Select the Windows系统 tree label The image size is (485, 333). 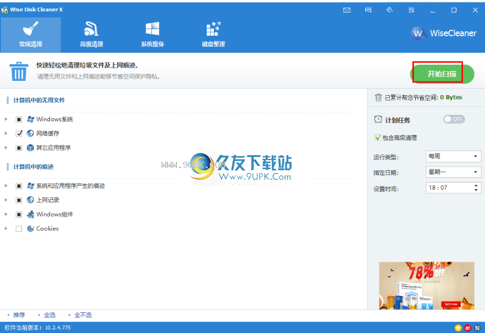coord(55,119)
